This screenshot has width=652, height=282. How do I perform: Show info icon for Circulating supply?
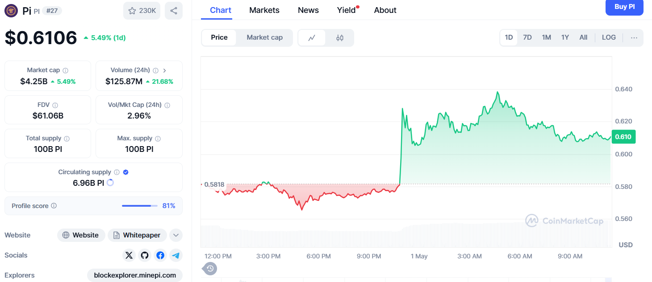point(117,172)
